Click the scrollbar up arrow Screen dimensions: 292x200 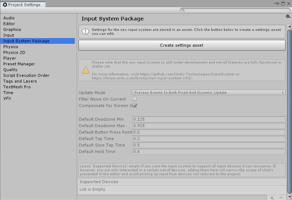[x=290, y=27]
